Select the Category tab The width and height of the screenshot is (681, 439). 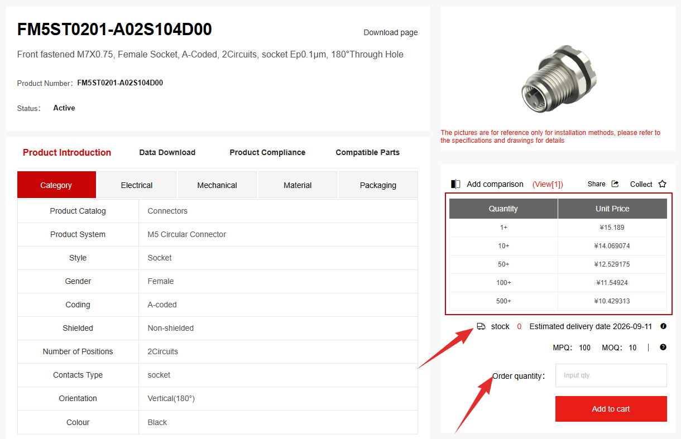coord(56,185)
